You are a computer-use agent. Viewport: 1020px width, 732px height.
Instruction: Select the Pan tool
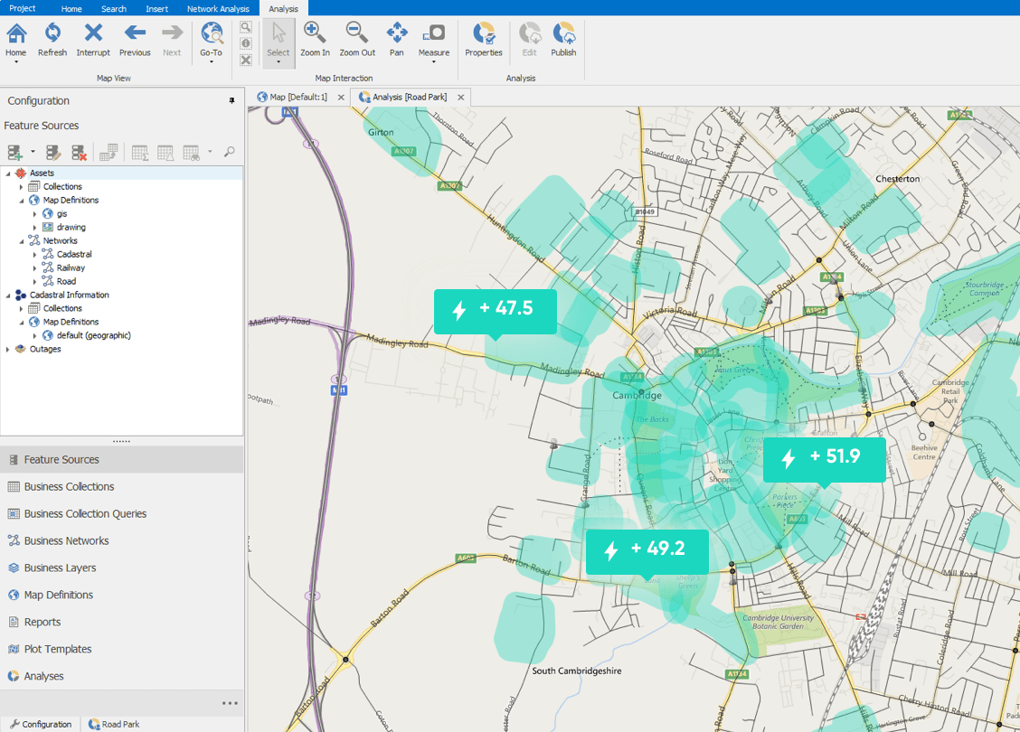coord(396,40)
